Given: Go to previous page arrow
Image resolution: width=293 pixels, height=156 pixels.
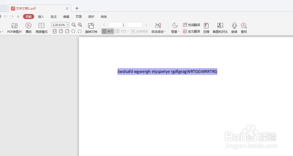Looking at the screenshot, I should point(104,25).
